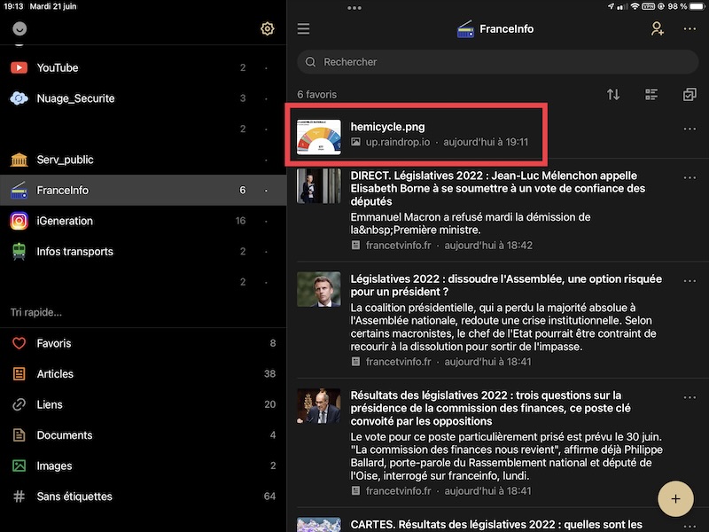Image resolution: width=709 pixels, height=532 pixels.
Task: Expand the FranceInfo collection dot
Action: click(x=266, y=190)
